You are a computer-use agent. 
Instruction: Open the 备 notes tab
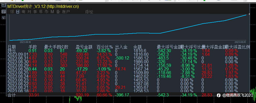pyautogui.click(x=58, y=12)
